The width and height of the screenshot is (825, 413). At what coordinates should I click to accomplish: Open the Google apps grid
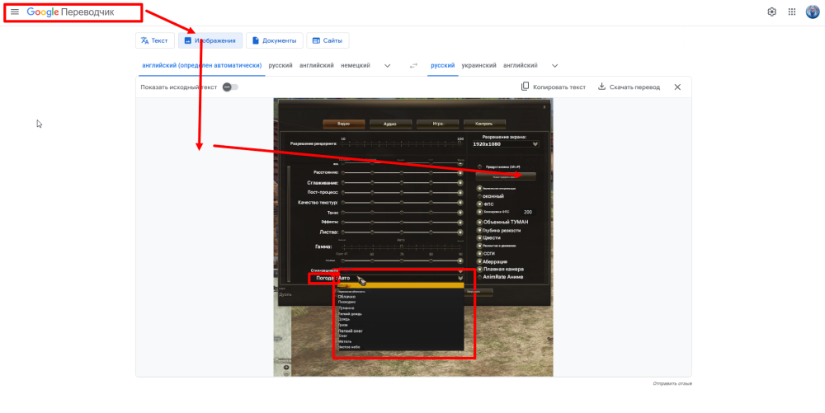click(792, 12)
